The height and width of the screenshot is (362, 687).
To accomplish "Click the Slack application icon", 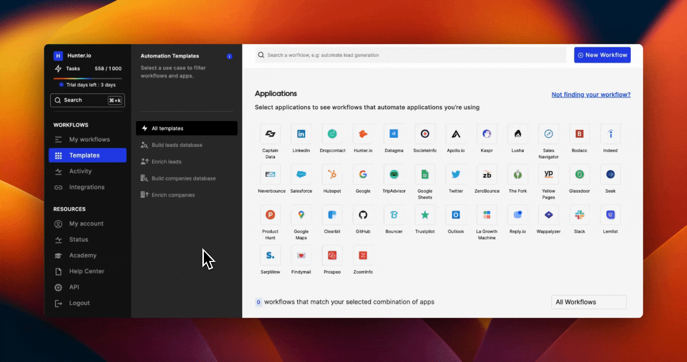I will coord(580,215).
